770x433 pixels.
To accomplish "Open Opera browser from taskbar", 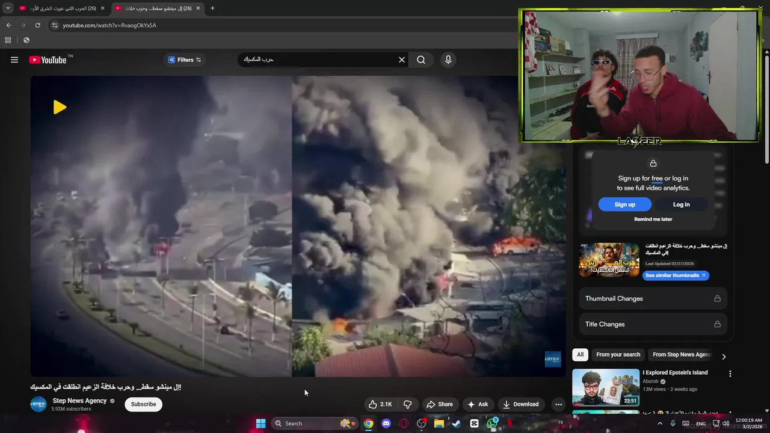I will [x=404, y=423].
